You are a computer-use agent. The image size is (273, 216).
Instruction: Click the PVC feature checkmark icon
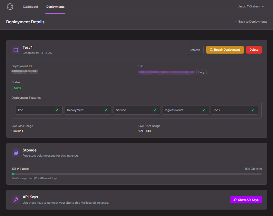point(253,110)
